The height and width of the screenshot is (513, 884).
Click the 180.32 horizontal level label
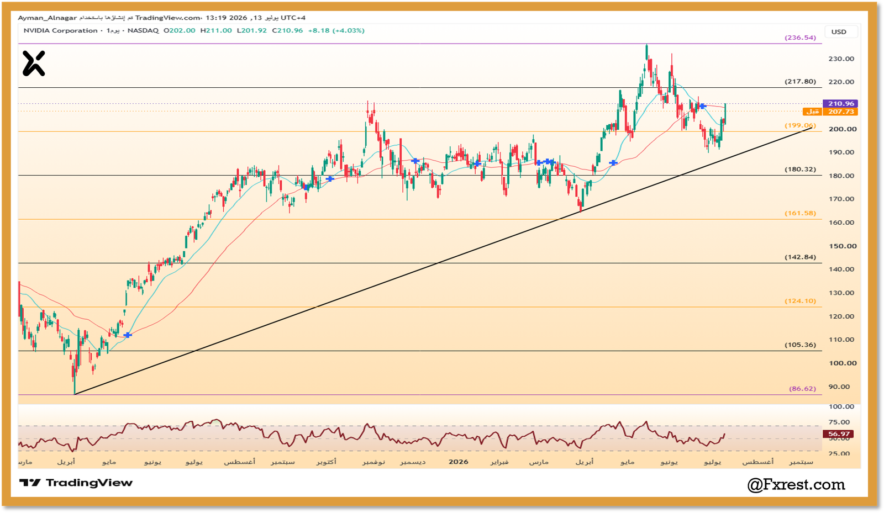pos(800,169)
